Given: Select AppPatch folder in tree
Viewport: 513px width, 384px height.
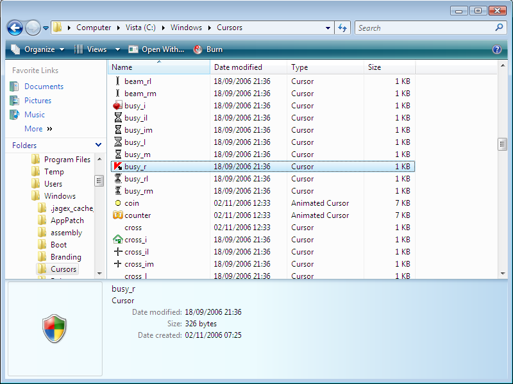Looking at the screenshot, I should [67, 221].
